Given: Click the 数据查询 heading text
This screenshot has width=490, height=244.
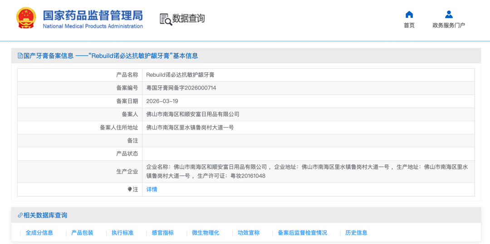Looking at the screenshot, I should (x=188, y=19).
